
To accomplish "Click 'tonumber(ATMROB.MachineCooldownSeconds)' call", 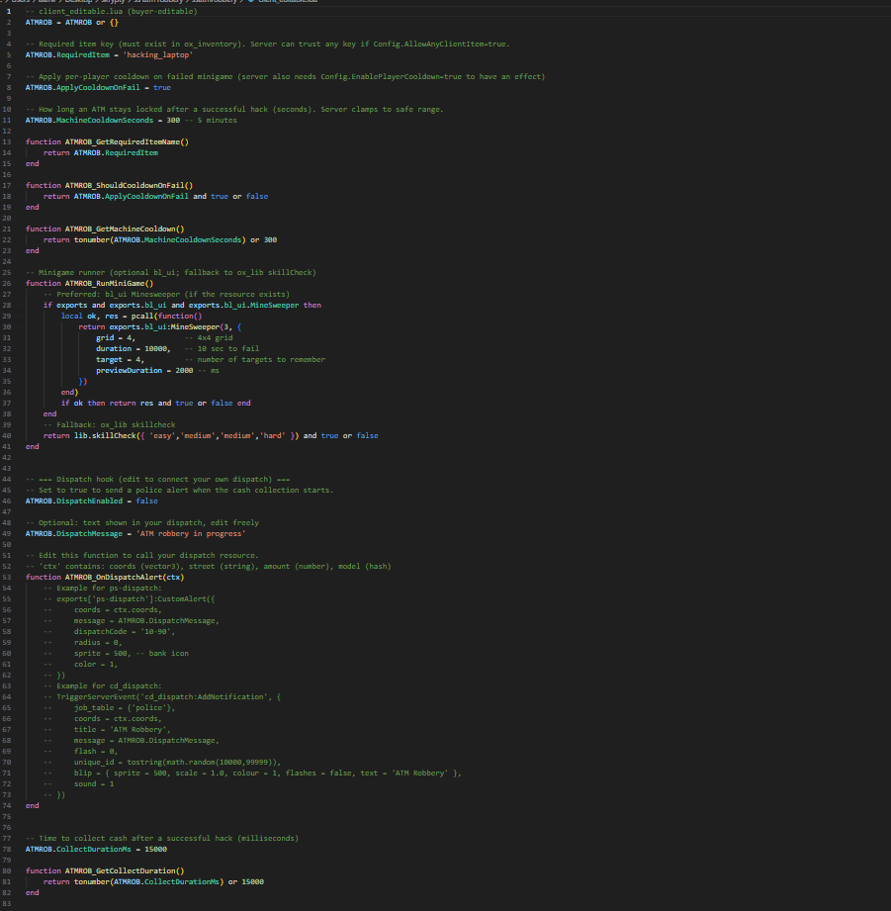I will tap(160, 240).
